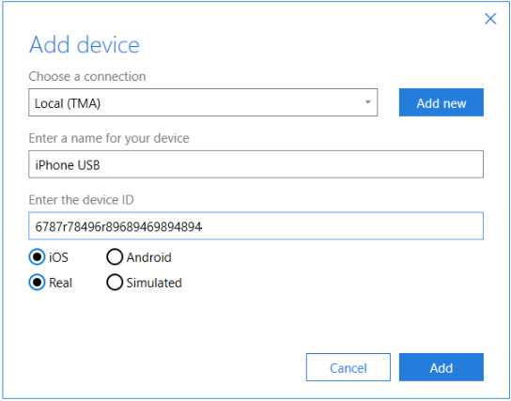Click the Choose a connection label

click(x=87, y=77)
